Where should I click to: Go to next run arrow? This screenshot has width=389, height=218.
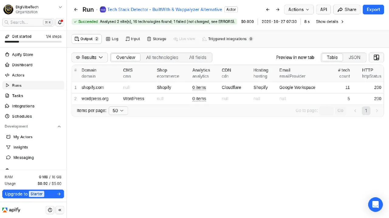(278, 10)
